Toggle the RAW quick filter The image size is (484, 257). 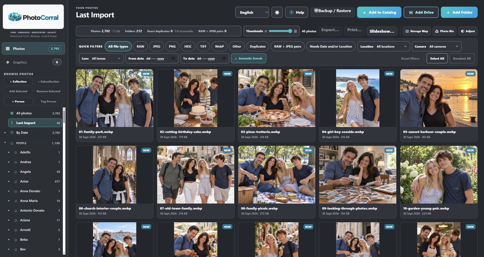tap(140, 47)
